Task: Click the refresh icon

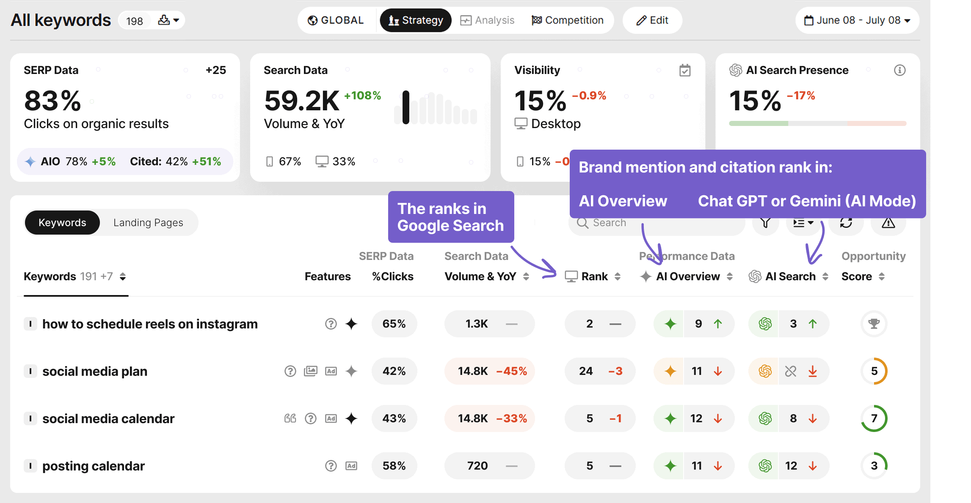Action: tap(846, 223)
